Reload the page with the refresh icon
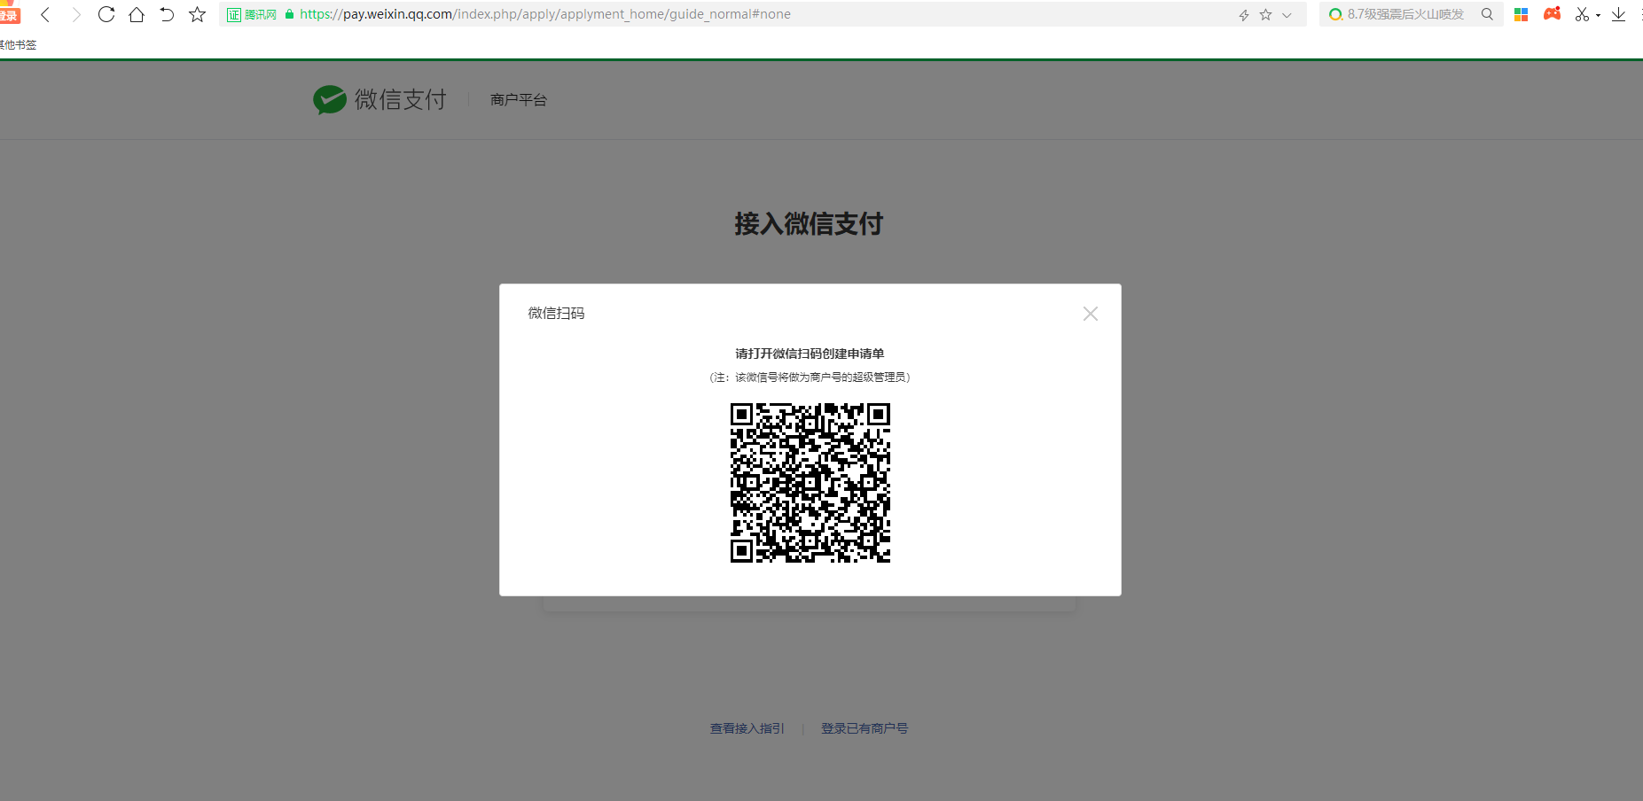This screenshot has height=801, width=1643. tap(106, 14)
